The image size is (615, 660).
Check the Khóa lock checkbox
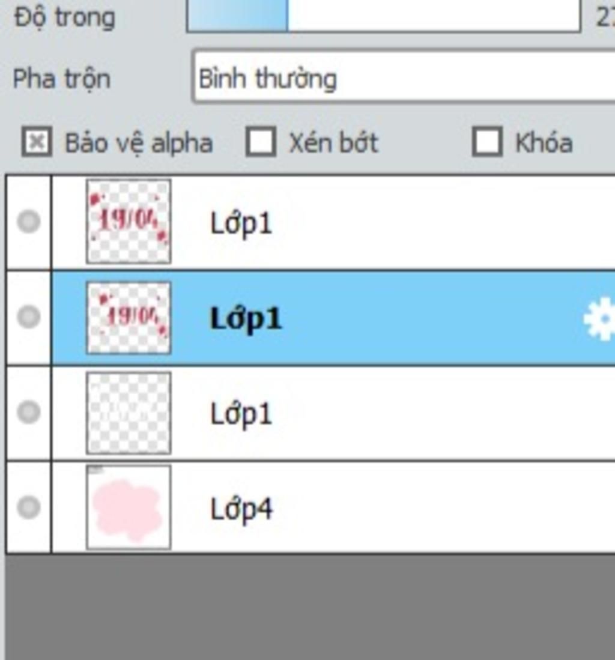487,142
